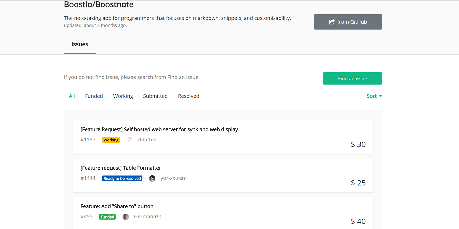
Task: Click the 'If you do not find issue' hint text
Action: click(x=132, y=77)
